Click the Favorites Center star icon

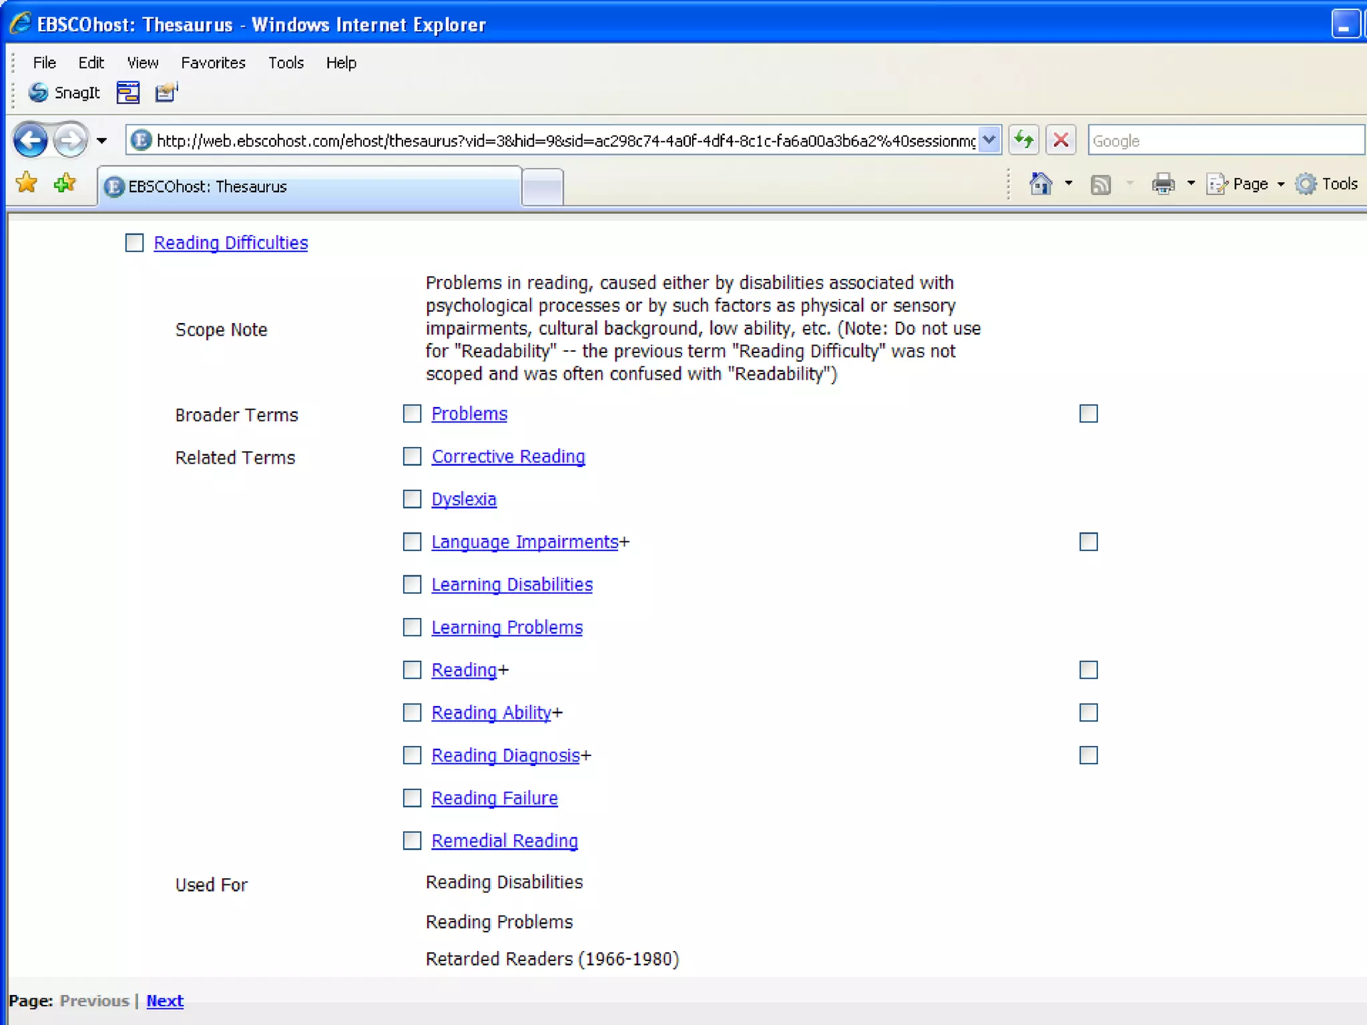(27, 182)
